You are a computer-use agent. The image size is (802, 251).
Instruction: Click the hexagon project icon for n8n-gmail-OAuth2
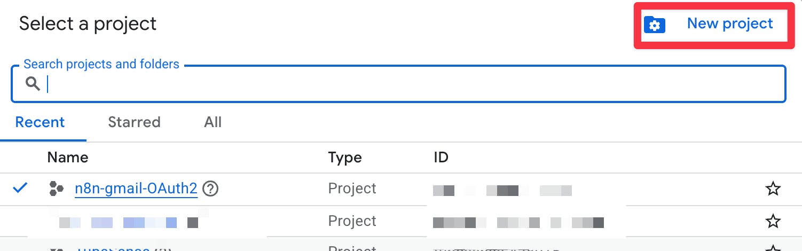[x=56, y=189]
